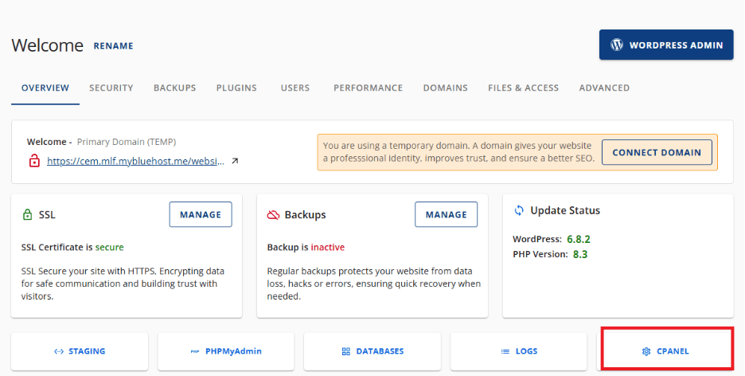Click the red padlock icon beside the domain URL
The image size is (745, 376).
click(34, 161)
